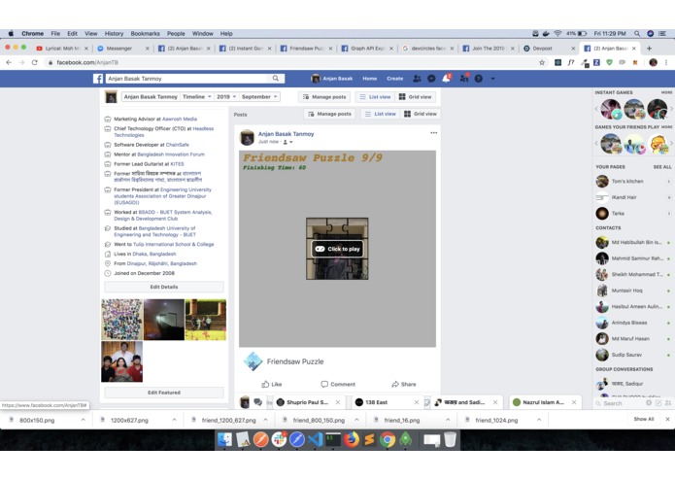Image resolution: width=675 pixels, height=480 pixels.
Task: Open Anjan Basak profile in header
Action: pos(331,79)
